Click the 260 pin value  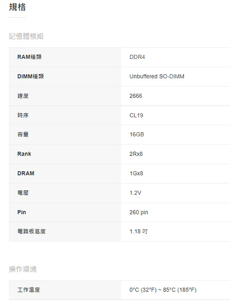[139, 212]
